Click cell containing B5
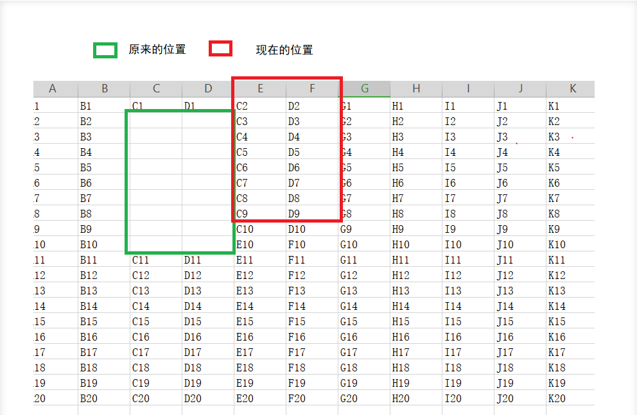 pos(104,168)
